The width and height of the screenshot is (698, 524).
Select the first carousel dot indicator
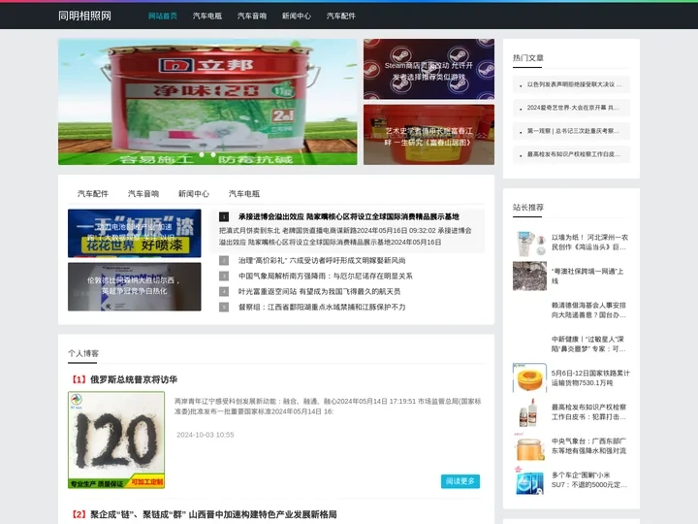click(202, 154)
